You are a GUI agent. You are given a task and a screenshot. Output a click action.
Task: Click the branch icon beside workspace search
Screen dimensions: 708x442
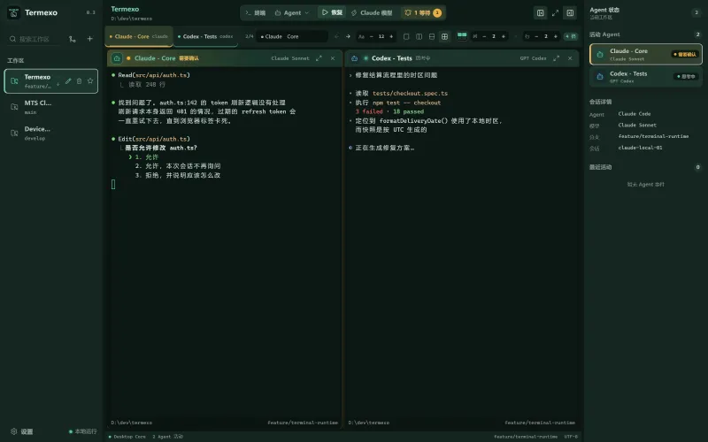point(73,39)
